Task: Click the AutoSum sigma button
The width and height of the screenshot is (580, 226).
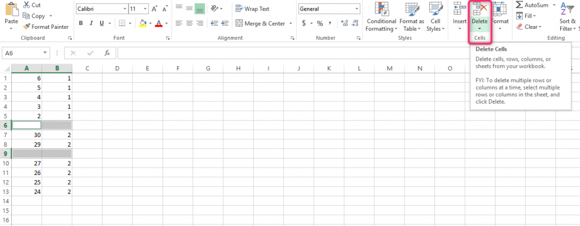Action: [532, 5]
